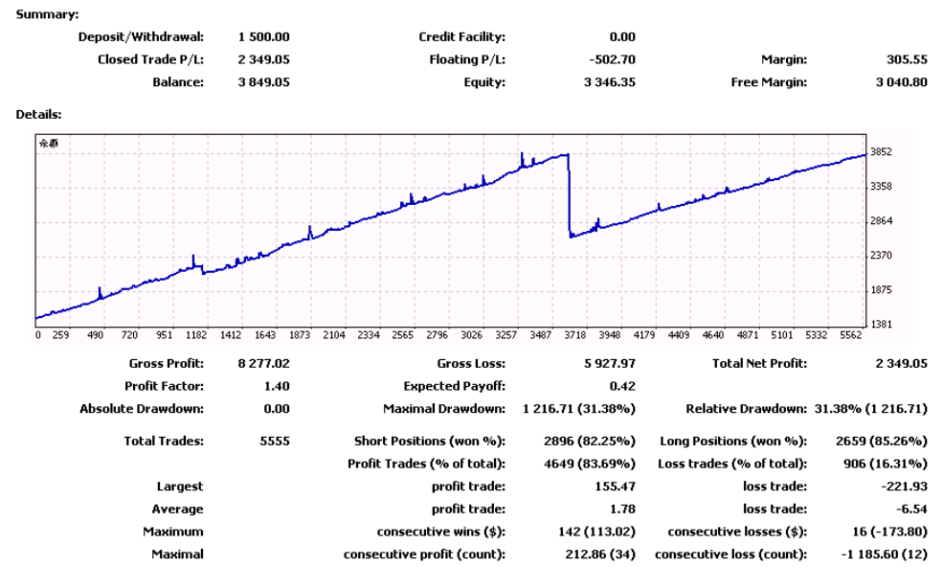Click the 1381 y-axis label on chart
This screenshot has height=567, width=943.
coord(881,325)
